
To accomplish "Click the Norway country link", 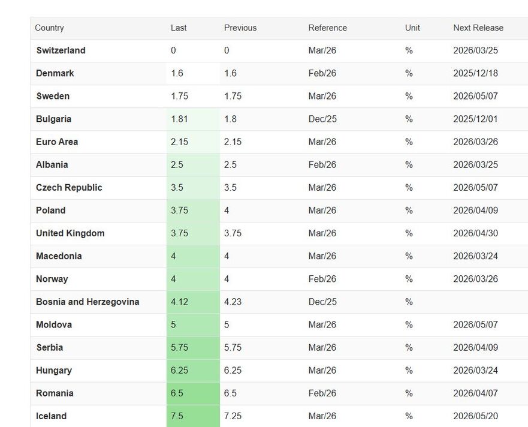I will coord(52,279).
